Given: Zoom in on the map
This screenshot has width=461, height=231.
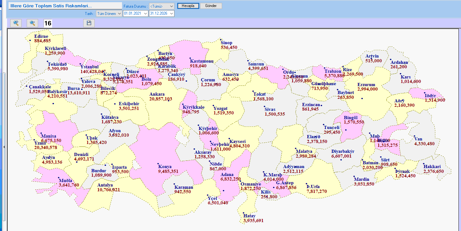Looking at the screenshot, I should [16, 23].
